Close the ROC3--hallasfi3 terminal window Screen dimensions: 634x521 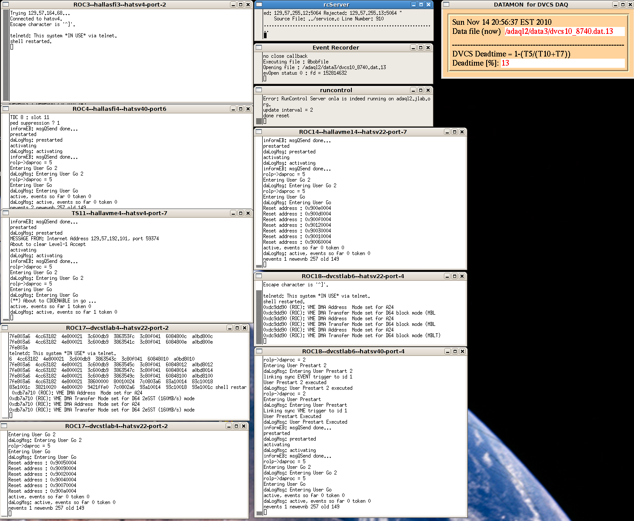click(248, 4)
